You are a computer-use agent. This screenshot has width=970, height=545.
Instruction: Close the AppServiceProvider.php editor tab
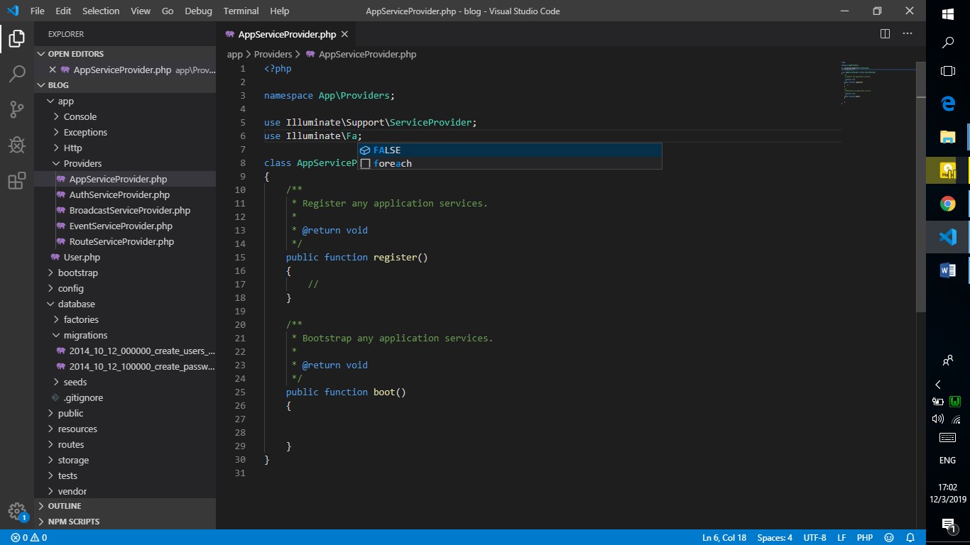coord(344,34)
